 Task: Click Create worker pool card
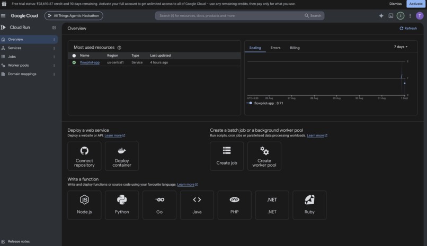(x=264, y=156)
